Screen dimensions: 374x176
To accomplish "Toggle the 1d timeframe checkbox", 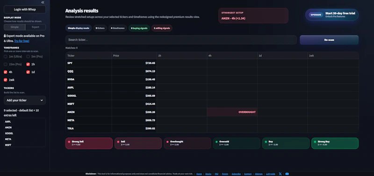I will 28,72.
